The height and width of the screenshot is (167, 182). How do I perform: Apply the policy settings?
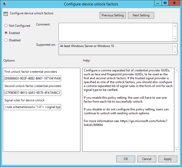(x=168, y=159)
